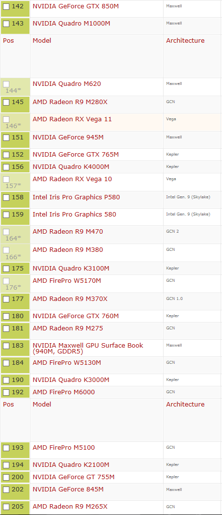Select checkbox for position 158
Viewport: 222px width, 515px height.
(x=6, y=198)
